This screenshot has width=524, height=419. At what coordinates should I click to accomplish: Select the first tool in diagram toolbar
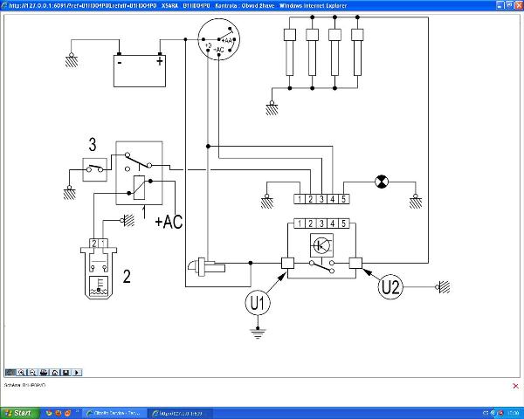(9, 373)
